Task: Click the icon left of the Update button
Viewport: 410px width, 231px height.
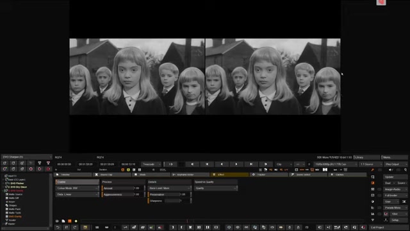Action: (x=373, y=177)
